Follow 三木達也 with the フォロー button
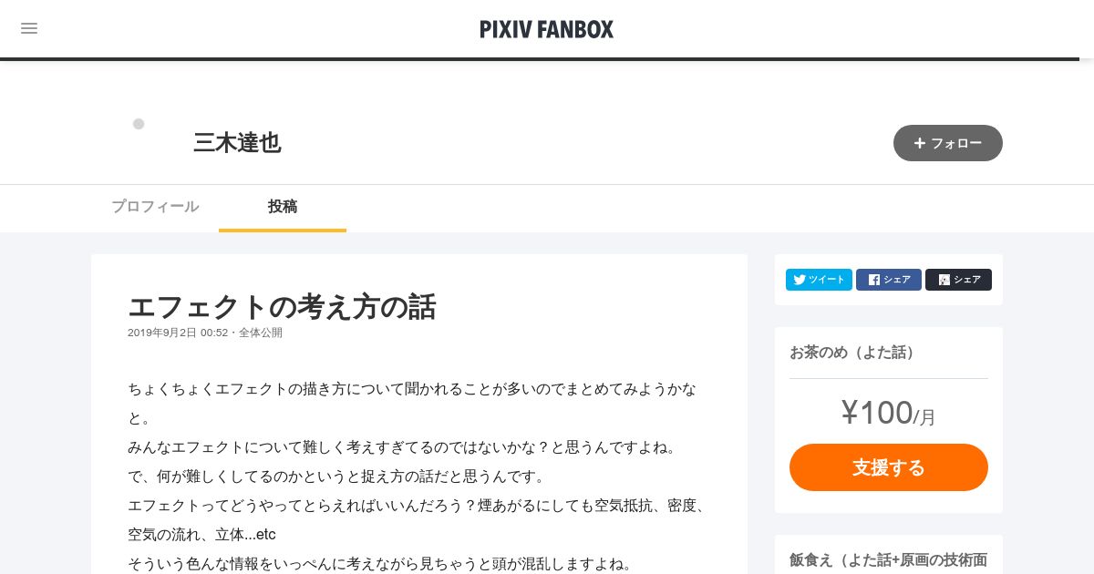The height and width of the screenshot is (574, 1094). click(948, 143)
